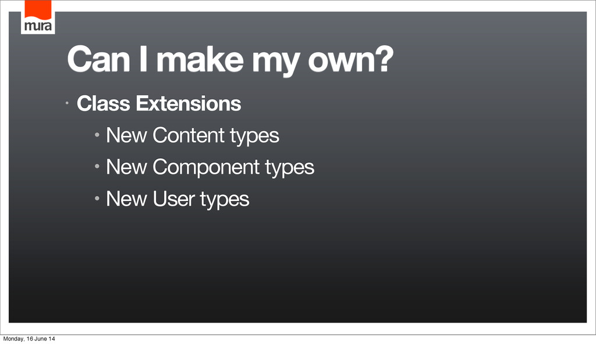Click the orange wave shape above mura

38,9
